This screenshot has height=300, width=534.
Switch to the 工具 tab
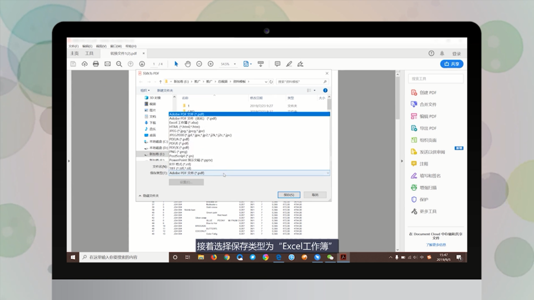point(89,53)
